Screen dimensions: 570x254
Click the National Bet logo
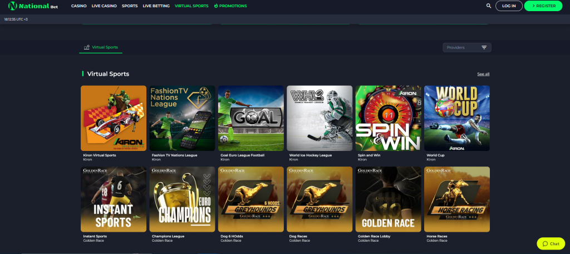click(33, 6)
